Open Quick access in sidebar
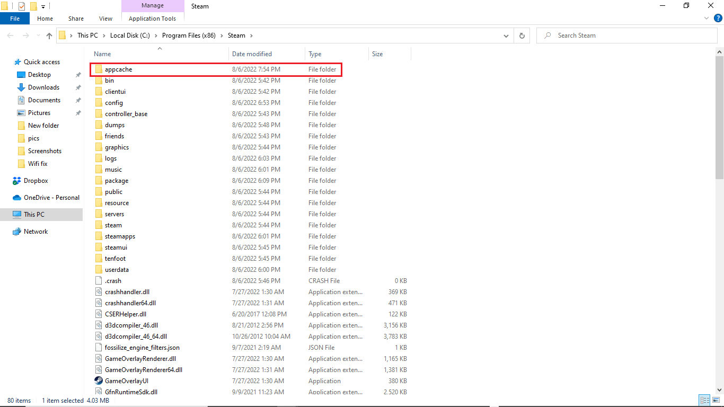The image size is (724, 407). (x=42, y=62)
